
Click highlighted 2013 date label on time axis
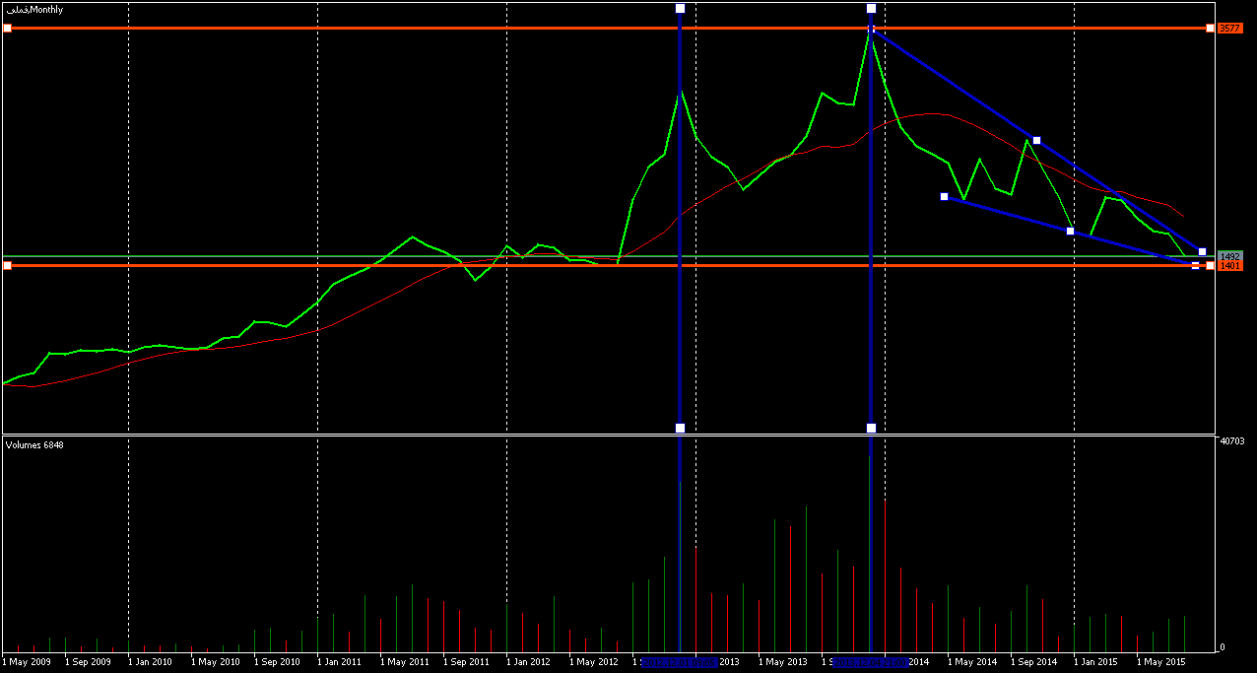point(871,662)
